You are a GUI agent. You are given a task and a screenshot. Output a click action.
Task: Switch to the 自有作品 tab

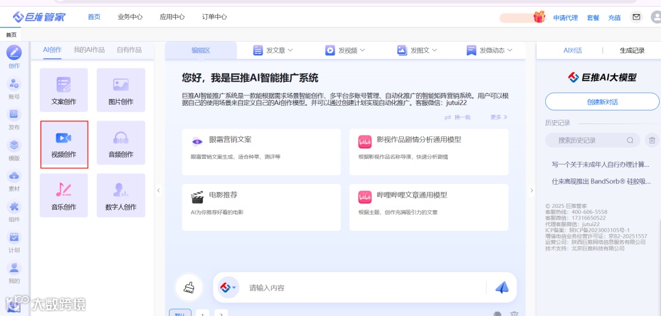129,50
